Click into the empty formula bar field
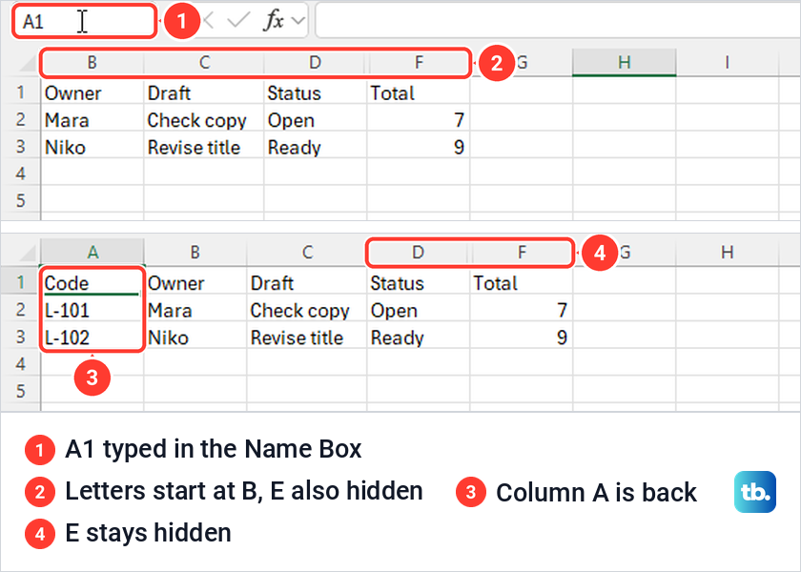801x572 pixels. pyautogui.click(x=558, y=20)
